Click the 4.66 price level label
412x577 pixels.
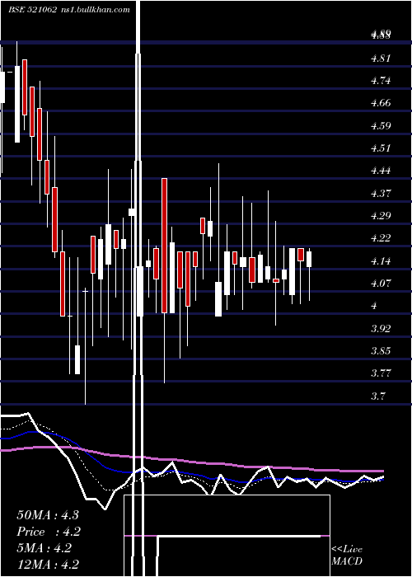(381, 103)
